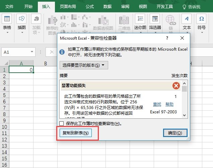Click the 推荐的图表 recommended charts icon

[x=53, y=20]
